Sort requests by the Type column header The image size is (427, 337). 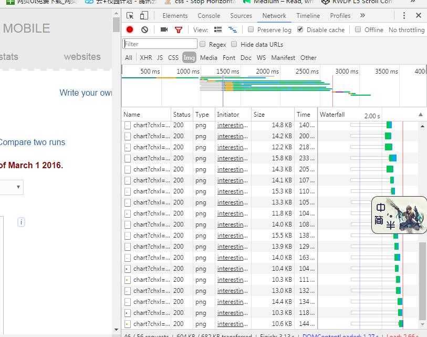click(x=204, y=115)
